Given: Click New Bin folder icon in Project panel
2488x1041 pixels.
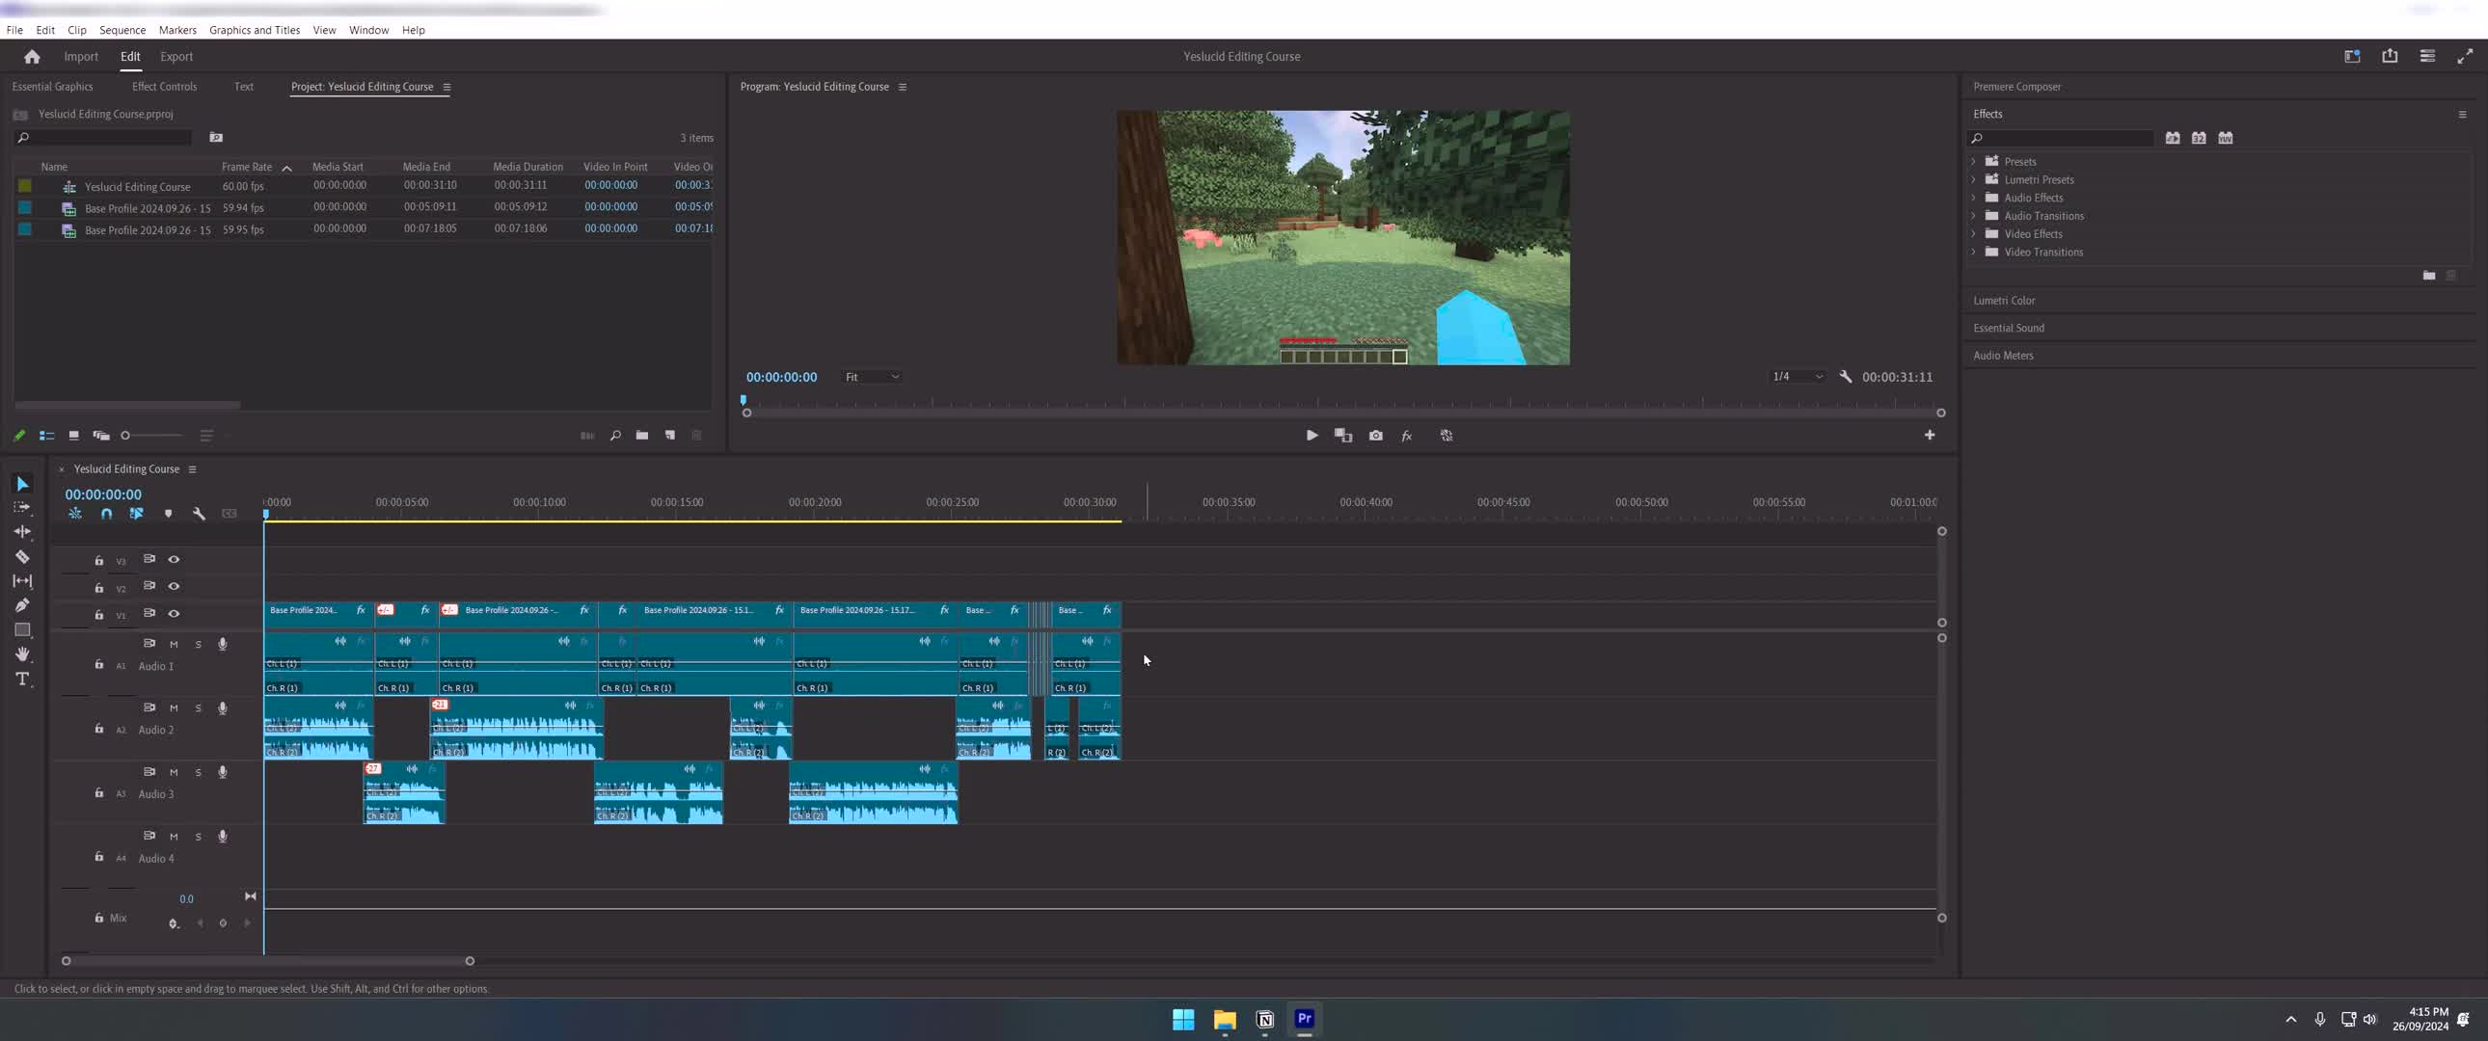Looking at the screenshot, I should 642,436.
